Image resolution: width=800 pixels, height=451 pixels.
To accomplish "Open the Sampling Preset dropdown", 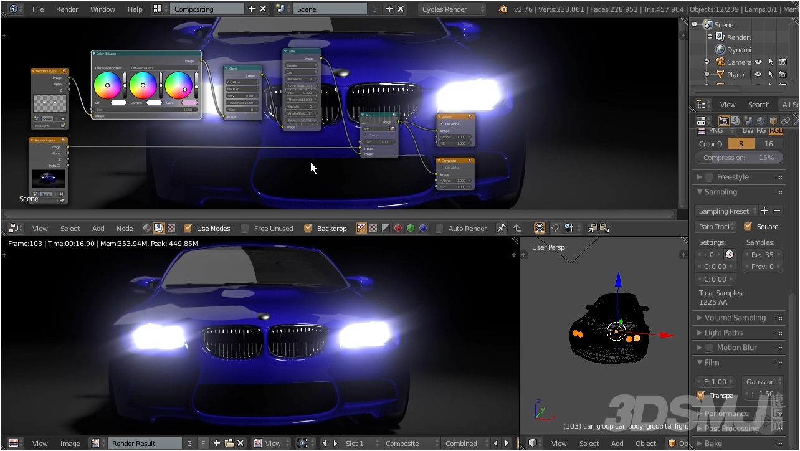I will pyautogui.click(x=726, y=211).
